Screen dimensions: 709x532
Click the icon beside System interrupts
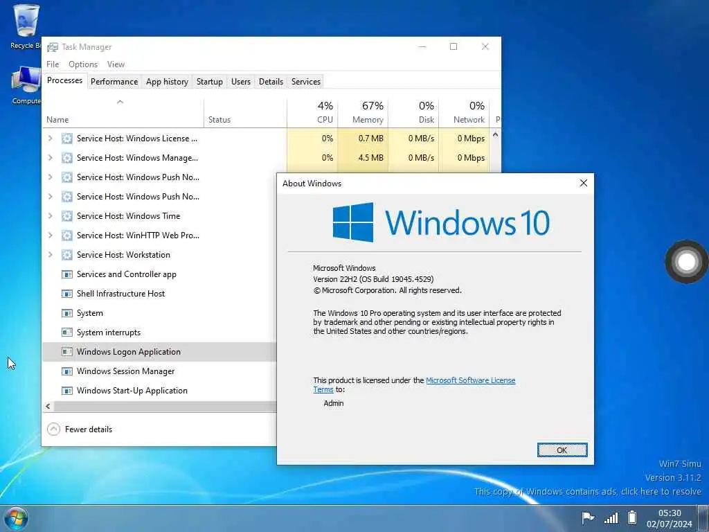coord(67,333)
